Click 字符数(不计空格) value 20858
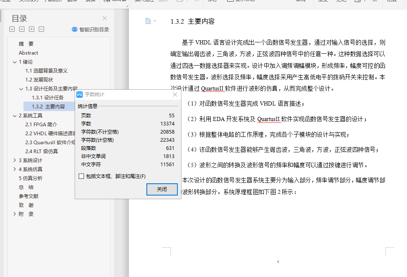This screenshot has height=277, width=407. [168, 132]
